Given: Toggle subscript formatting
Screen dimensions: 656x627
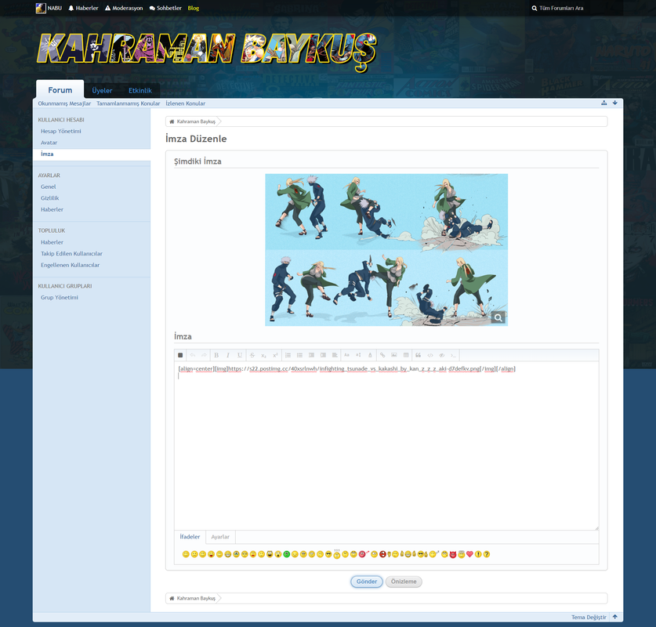Looking at the screenshot, I should 263,355.
